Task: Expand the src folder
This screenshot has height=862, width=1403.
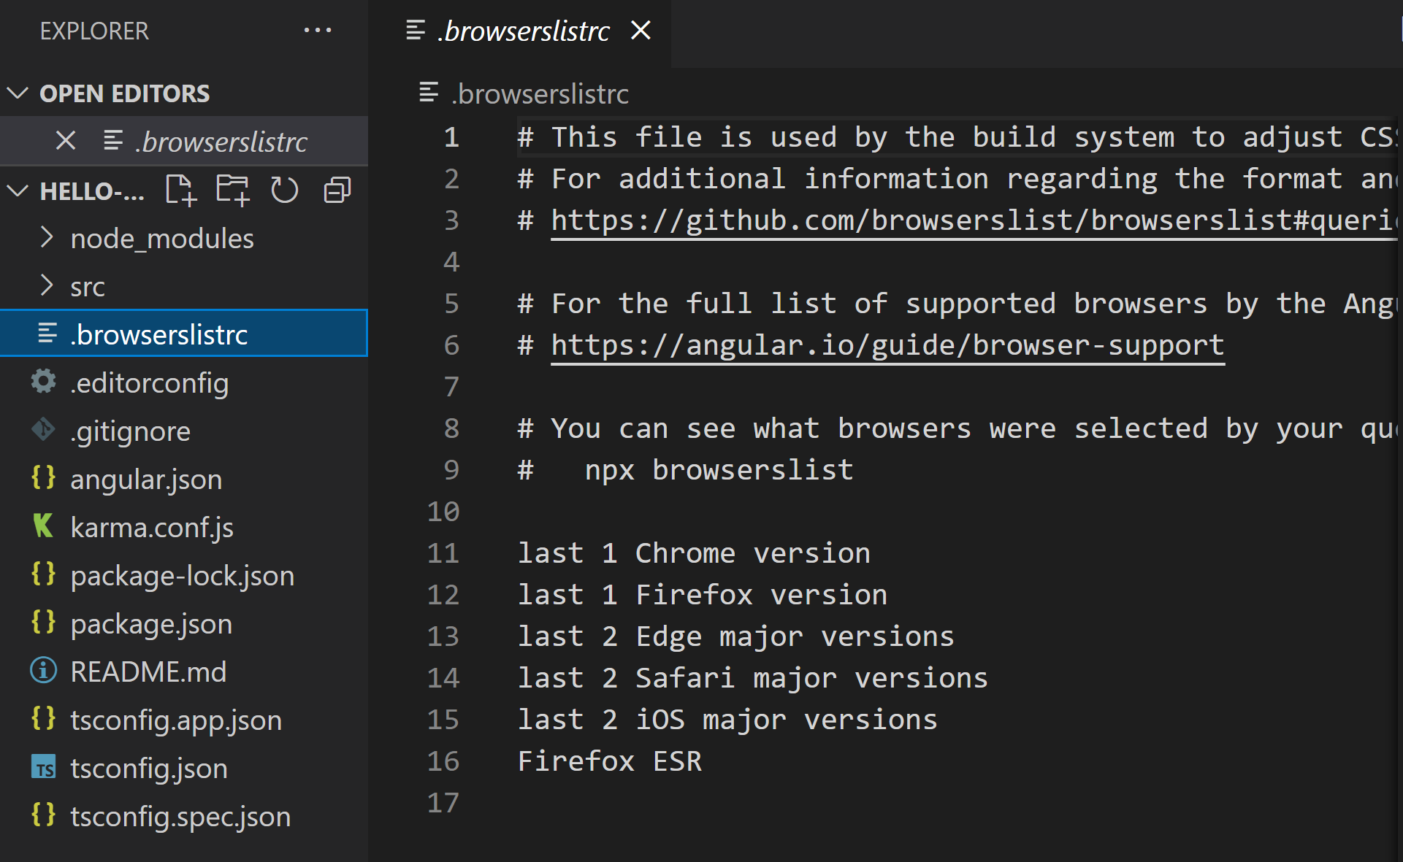Action: [87, 286]
